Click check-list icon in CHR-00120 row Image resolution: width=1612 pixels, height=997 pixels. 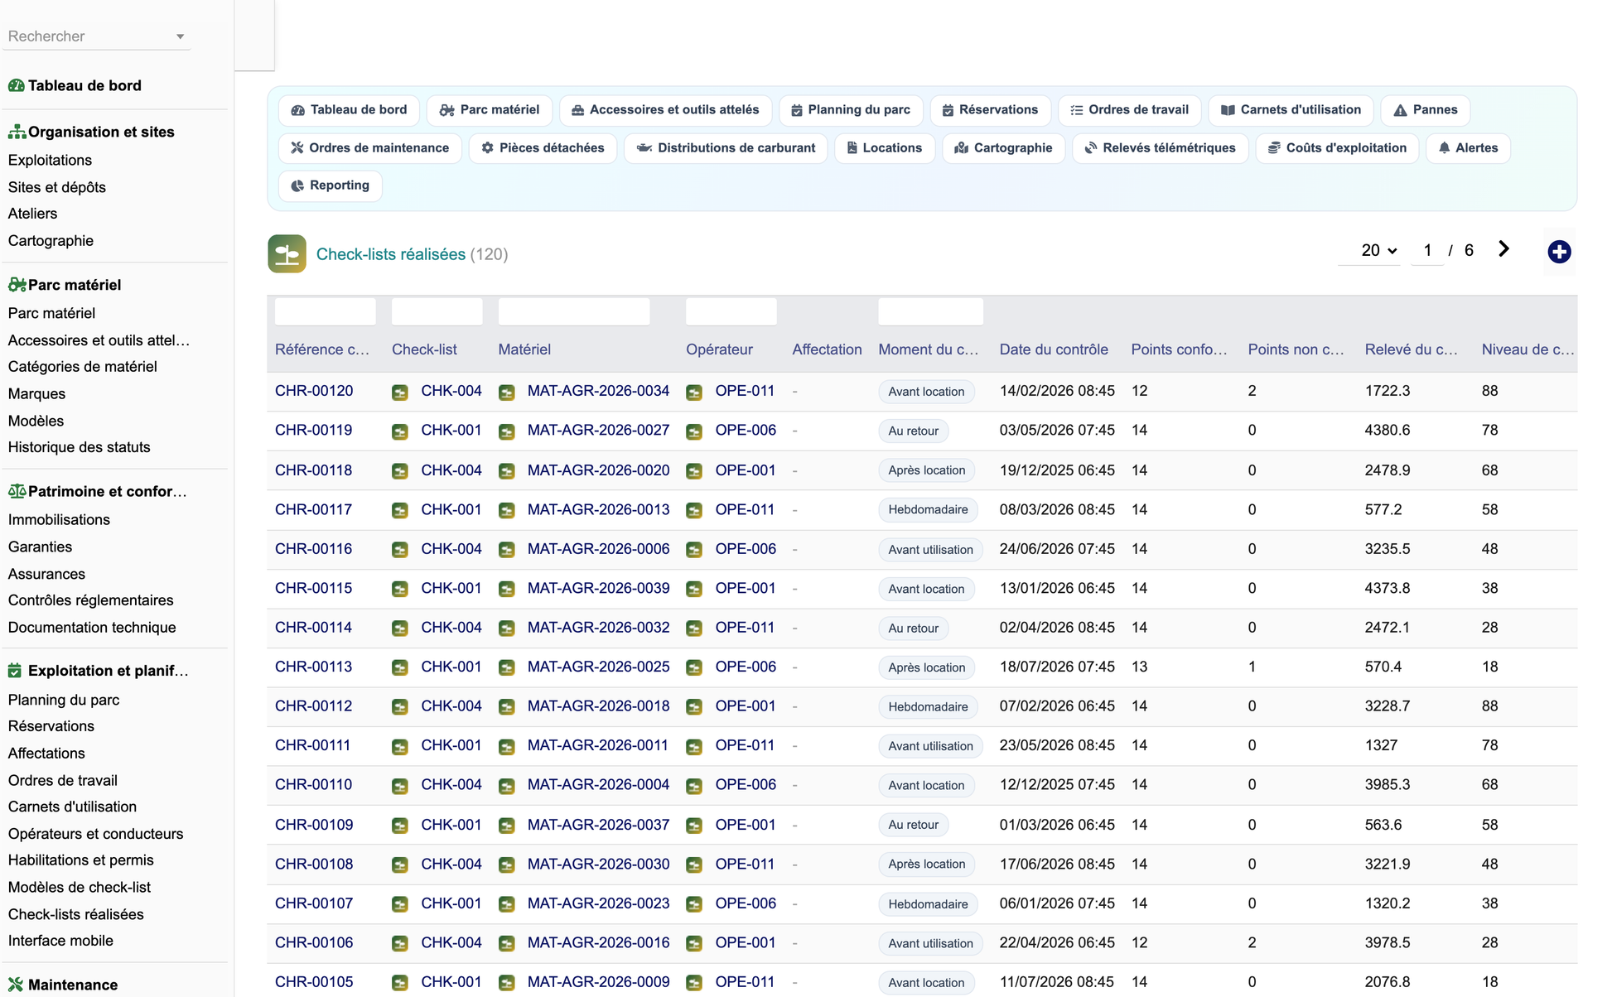click(x=400, y=392)
